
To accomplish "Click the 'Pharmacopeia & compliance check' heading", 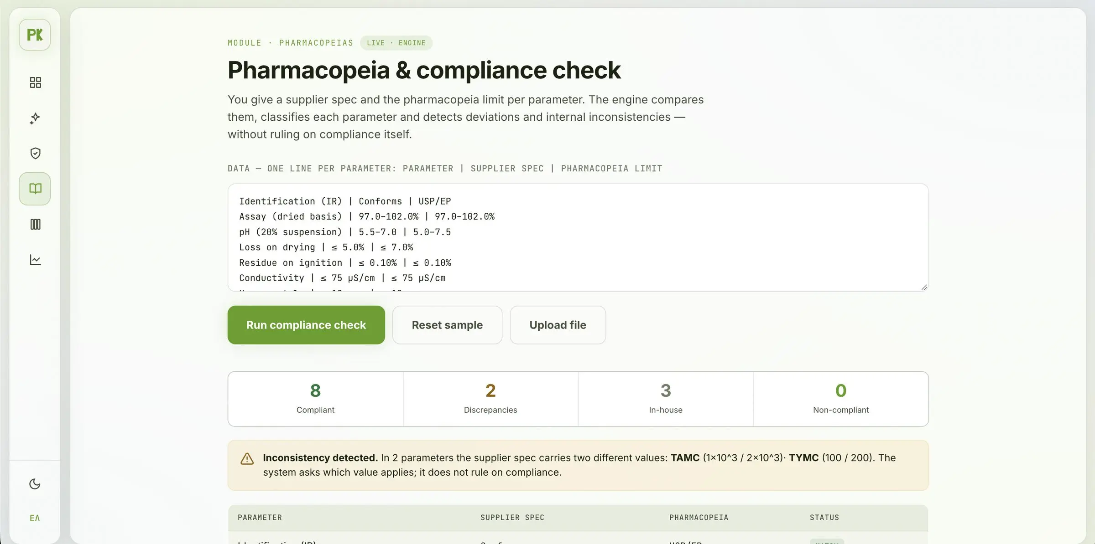I will click(x=424, y=70).
